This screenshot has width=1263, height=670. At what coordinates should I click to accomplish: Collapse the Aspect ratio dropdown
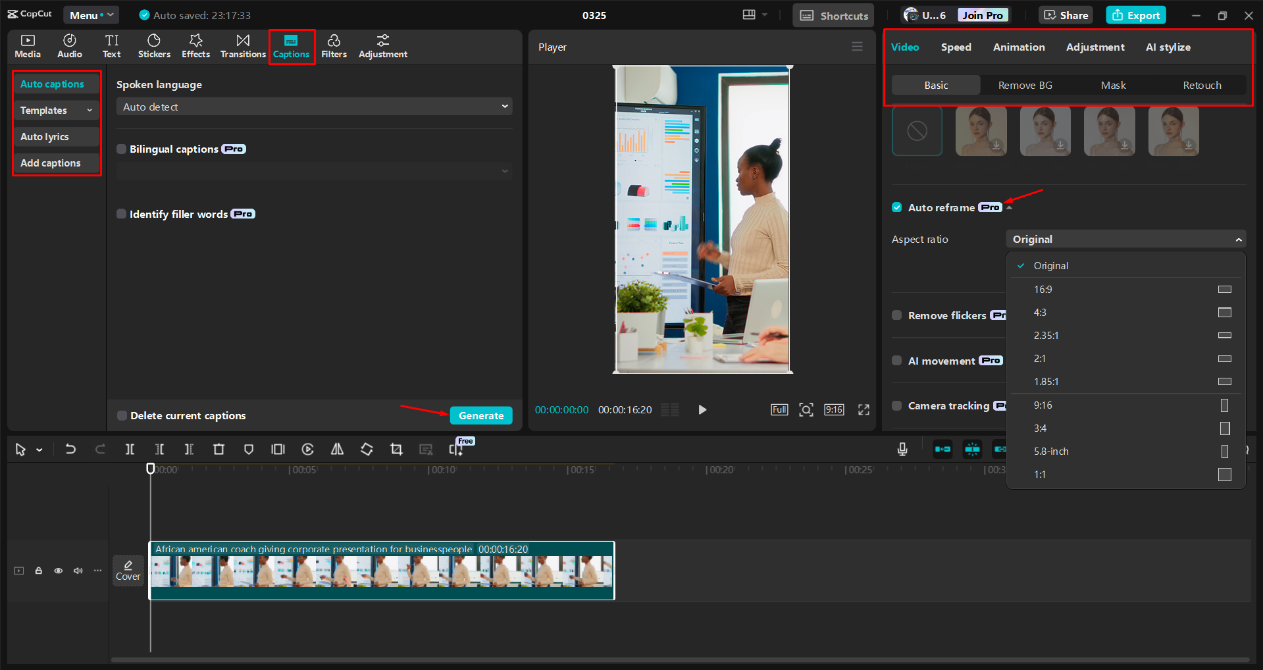pyautogui.click(x=1239, y=238)
